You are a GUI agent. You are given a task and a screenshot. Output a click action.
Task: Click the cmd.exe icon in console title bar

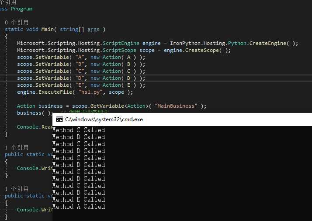[x=59, y=119]
